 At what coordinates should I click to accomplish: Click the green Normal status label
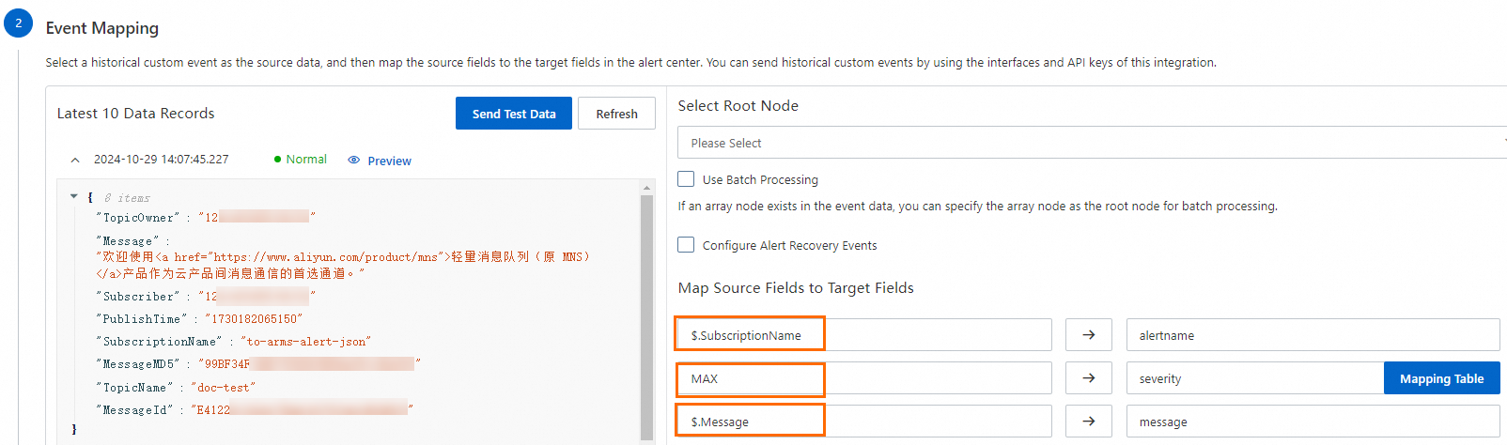coord(306,160)
